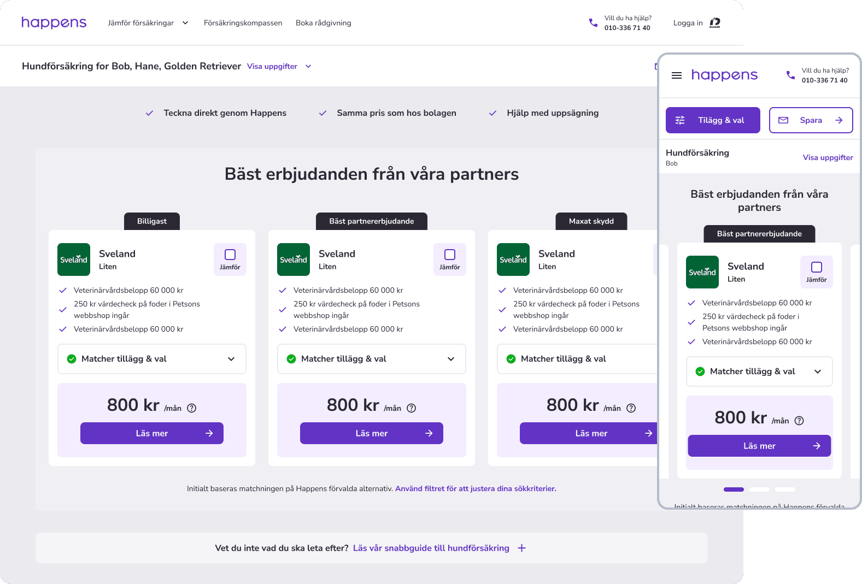Click the happens logo in the mobile view
The width and height of the screenshot is (862, 584).
[724, 75]
